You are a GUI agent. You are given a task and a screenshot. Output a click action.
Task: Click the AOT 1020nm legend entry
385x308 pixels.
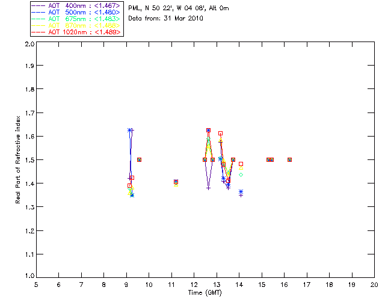point(76,32)
